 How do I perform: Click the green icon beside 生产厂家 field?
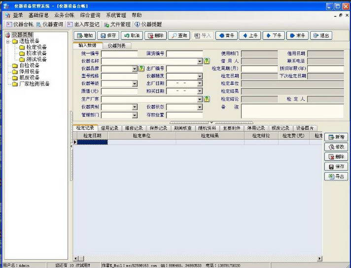(207, 99)
